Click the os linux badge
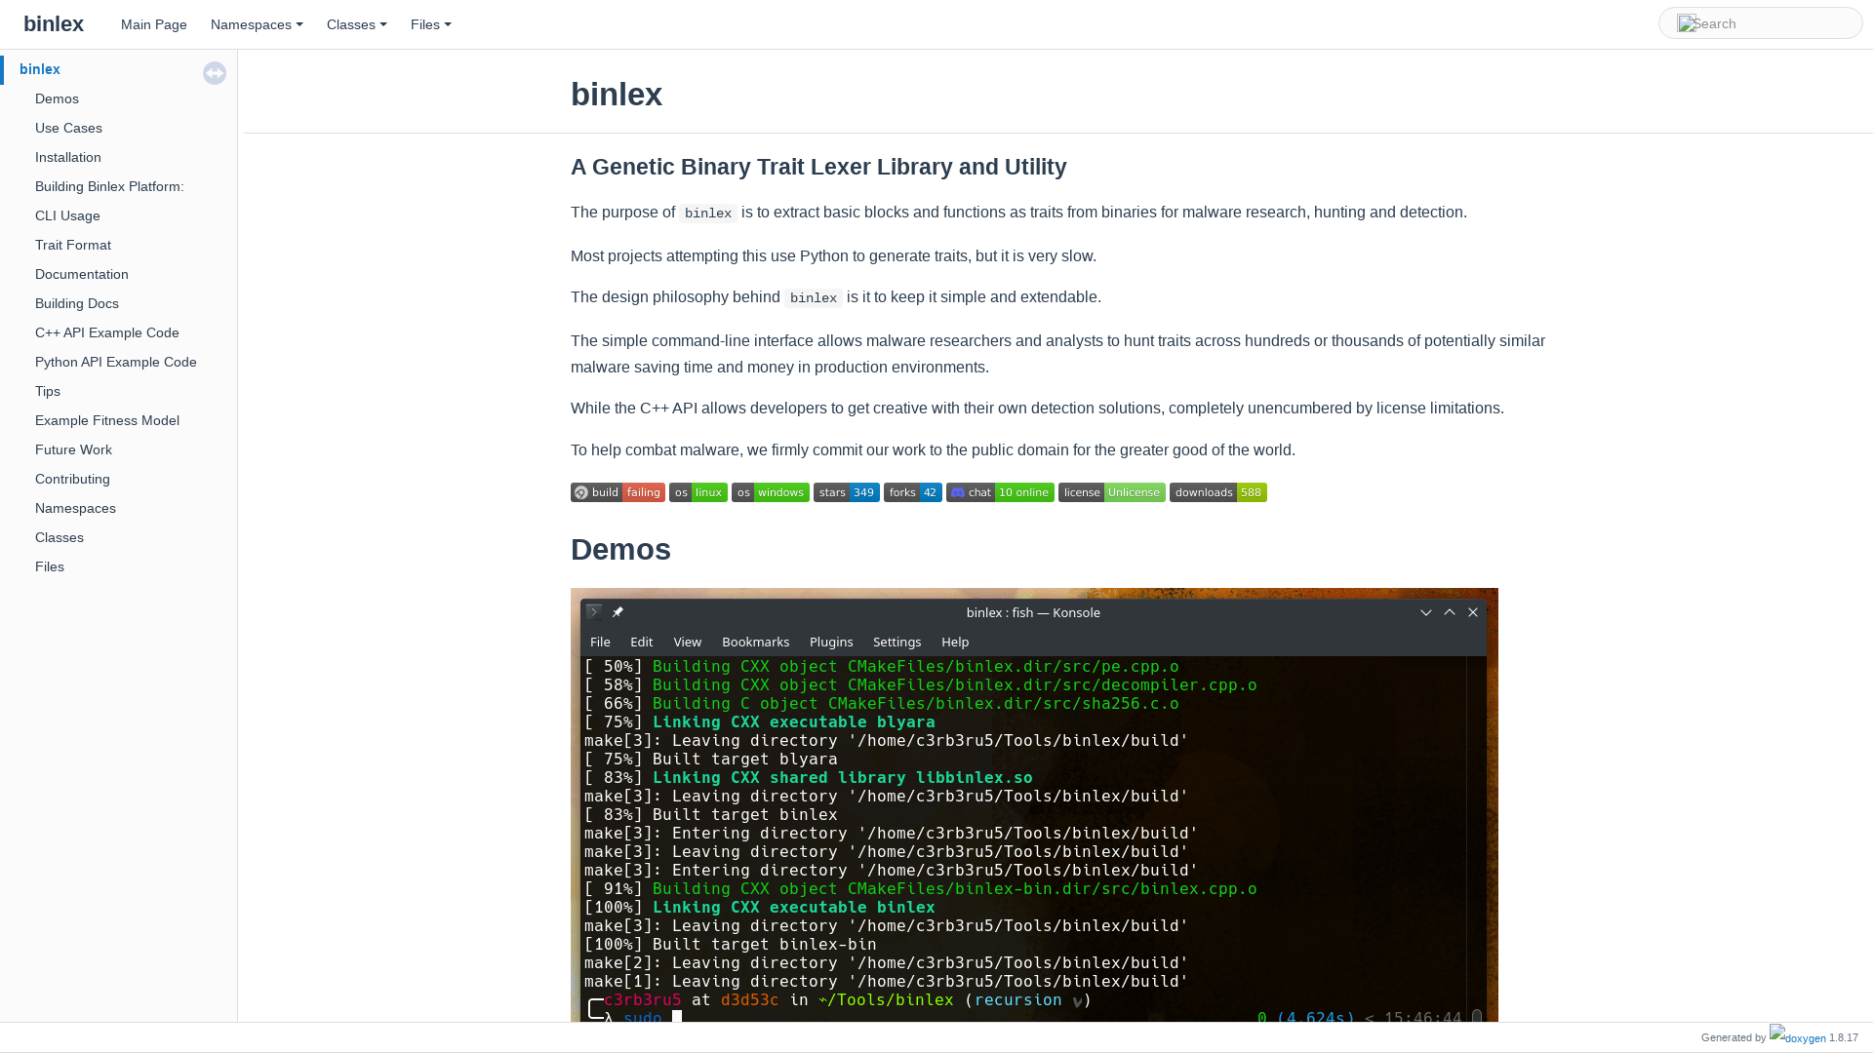Screen dimensions: 1873x1053 click(698, 492)
